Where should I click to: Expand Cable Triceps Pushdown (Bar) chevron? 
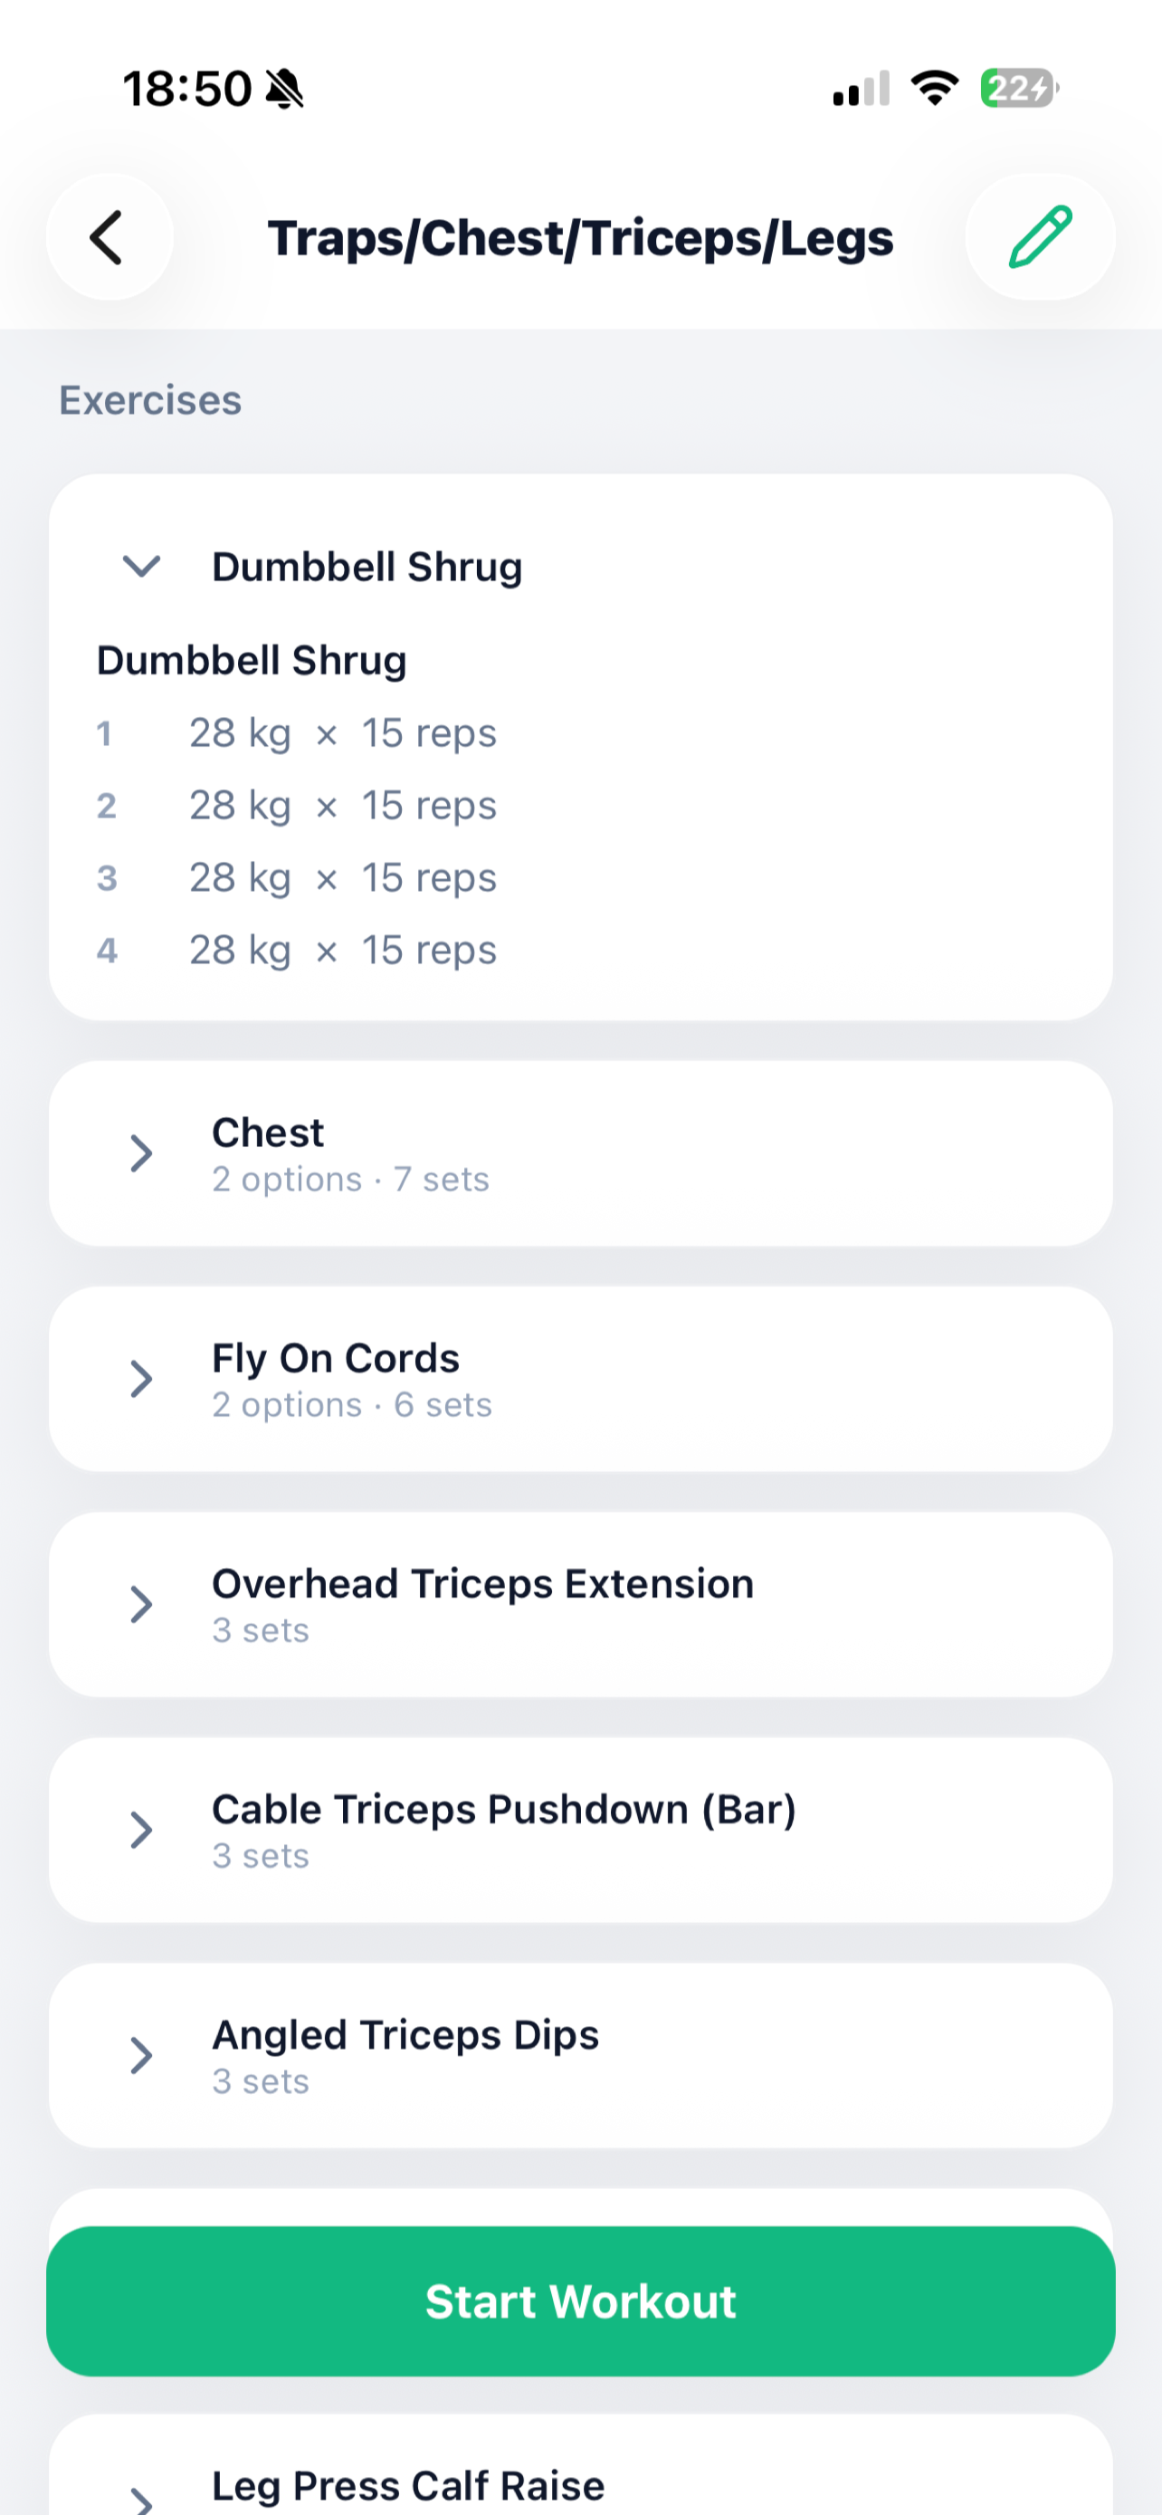click(141, 1831)
